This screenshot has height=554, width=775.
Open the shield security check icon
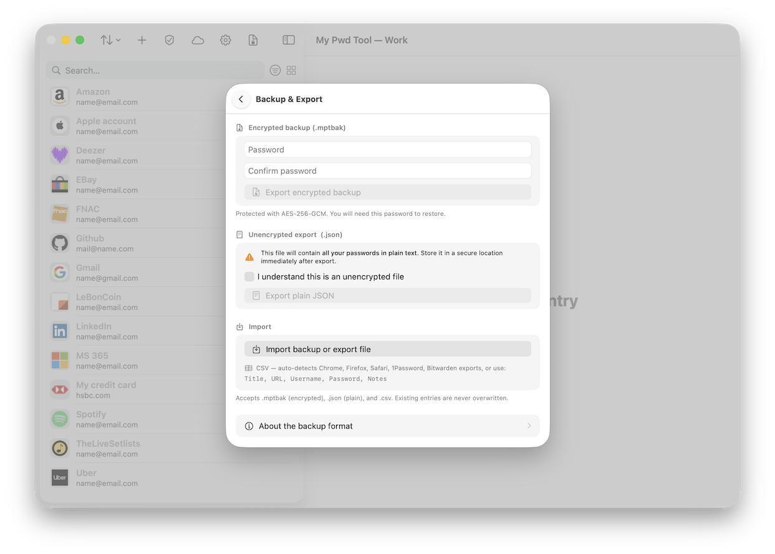coord(170,40)
